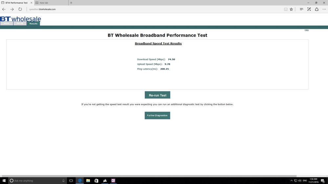Show hidden system tray icons chevron
The image size is (328, 184).
click(x=292, y=181)
